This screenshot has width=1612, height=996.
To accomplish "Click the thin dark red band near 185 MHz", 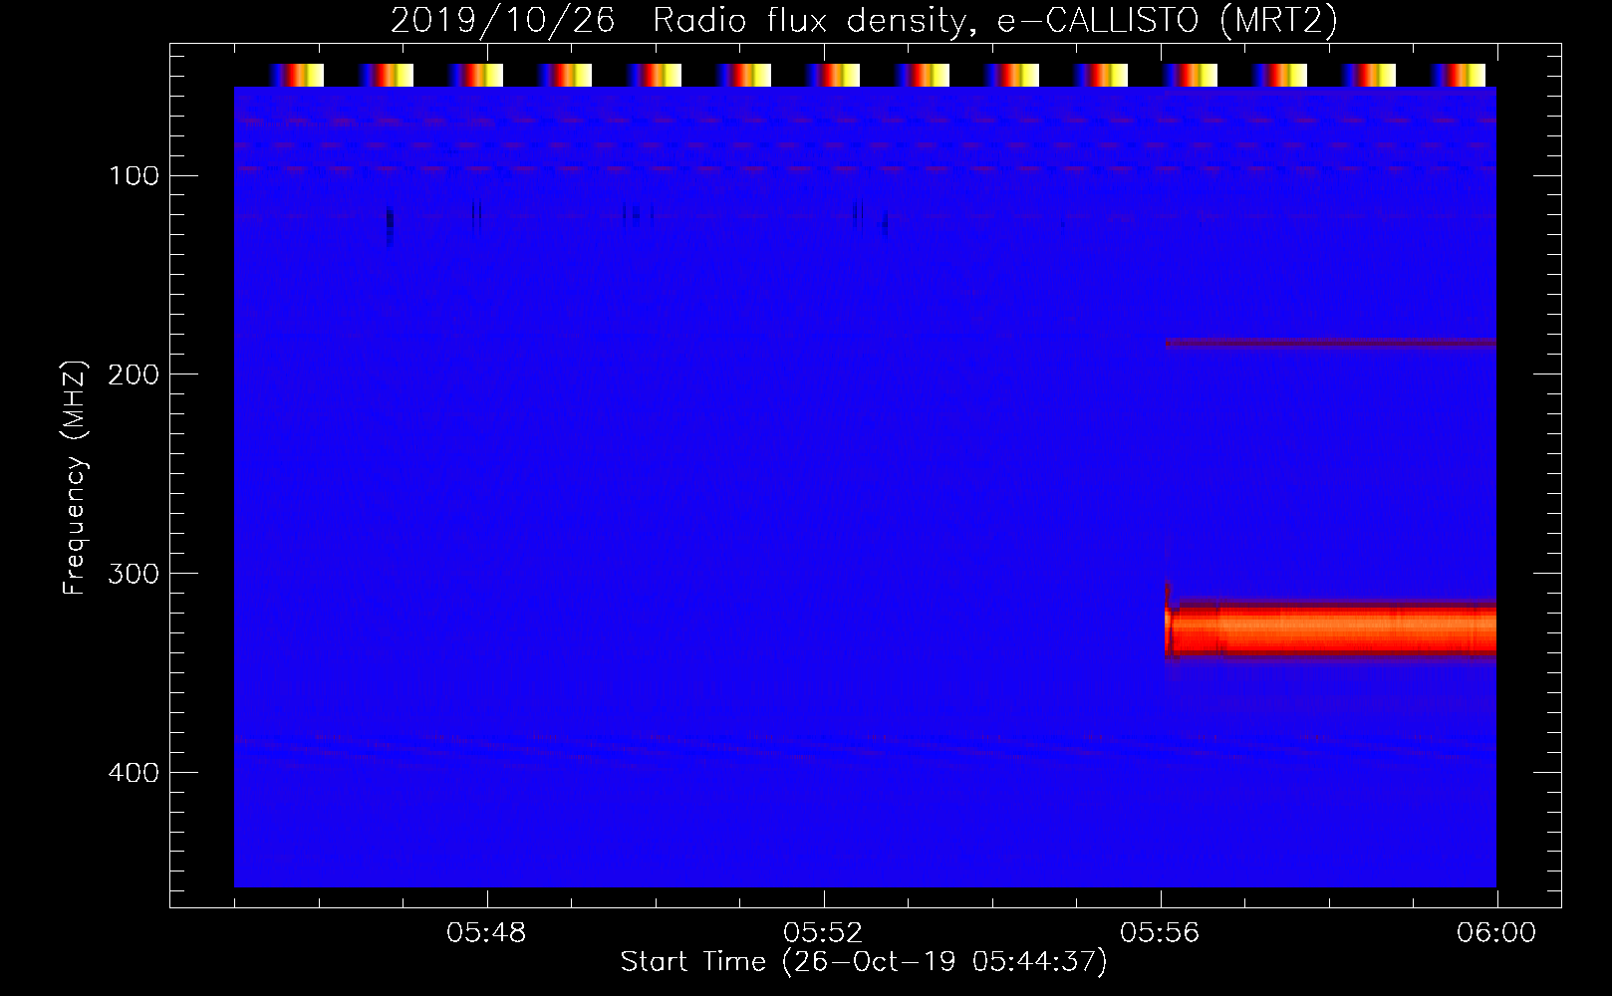I will [x=1331, y=344].
